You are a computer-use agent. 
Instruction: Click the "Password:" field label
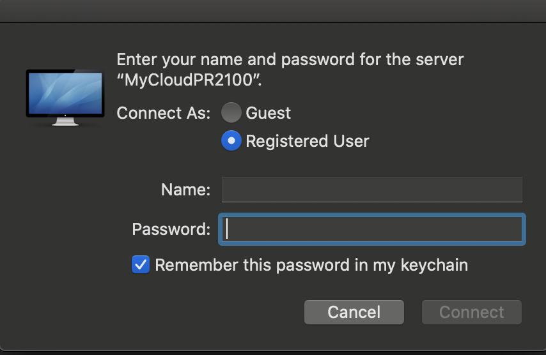click(171, 229)
